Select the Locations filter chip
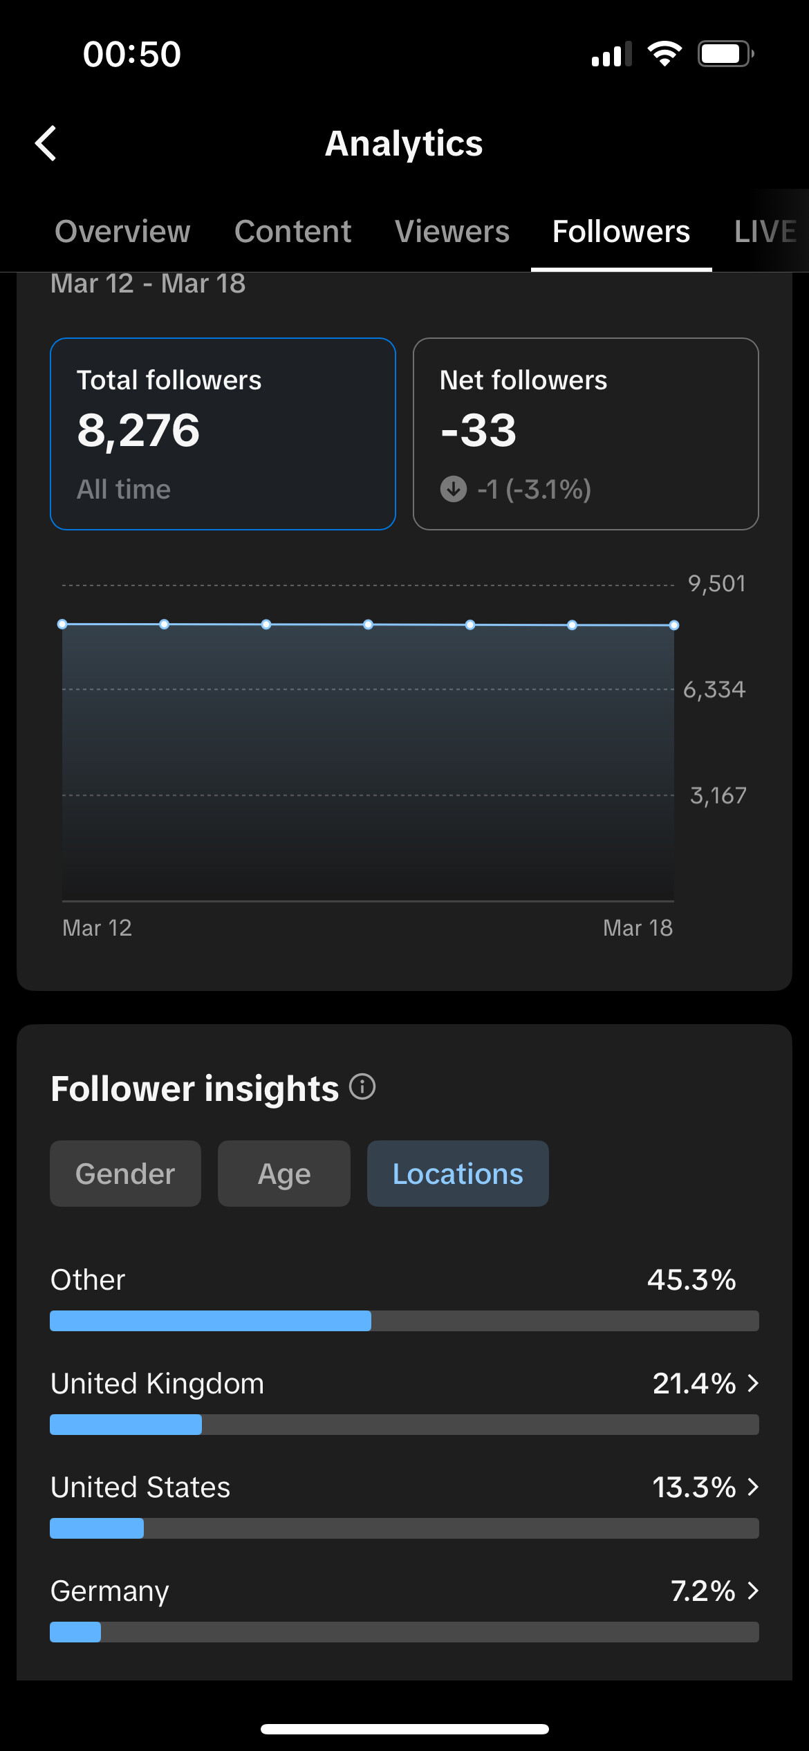Image resolution: width=809 pixels, height=1751 pixels. click(458, 1174)
